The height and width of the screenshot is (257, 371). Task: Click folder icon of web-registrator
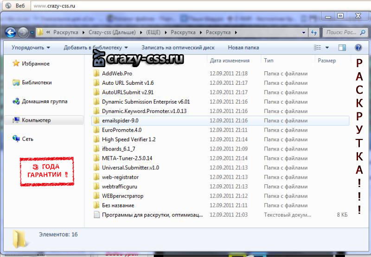coord(96,177)
